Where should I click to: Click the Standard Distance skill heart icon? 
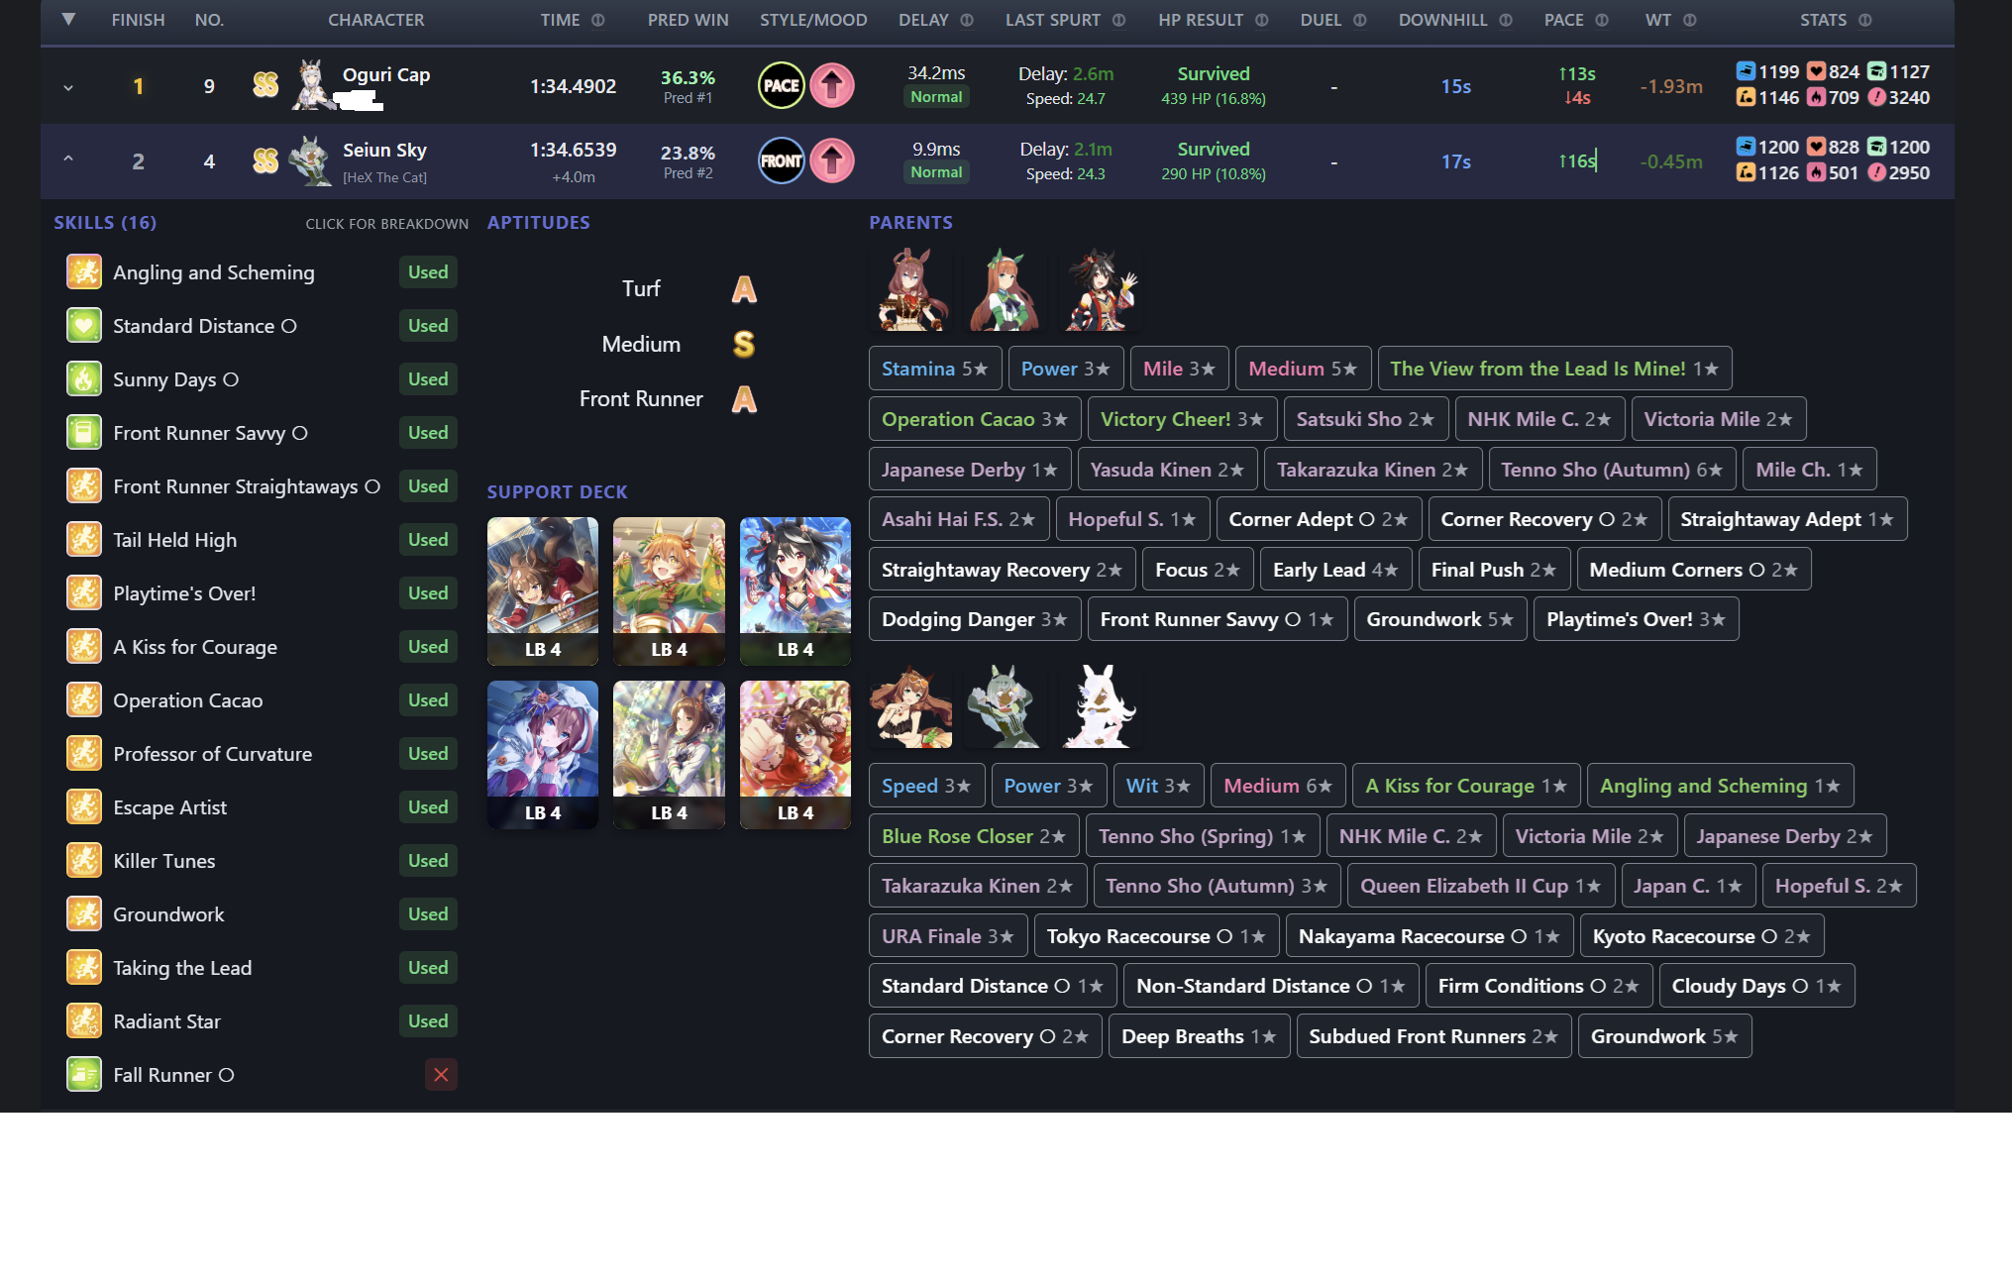(x=84, y=325)
